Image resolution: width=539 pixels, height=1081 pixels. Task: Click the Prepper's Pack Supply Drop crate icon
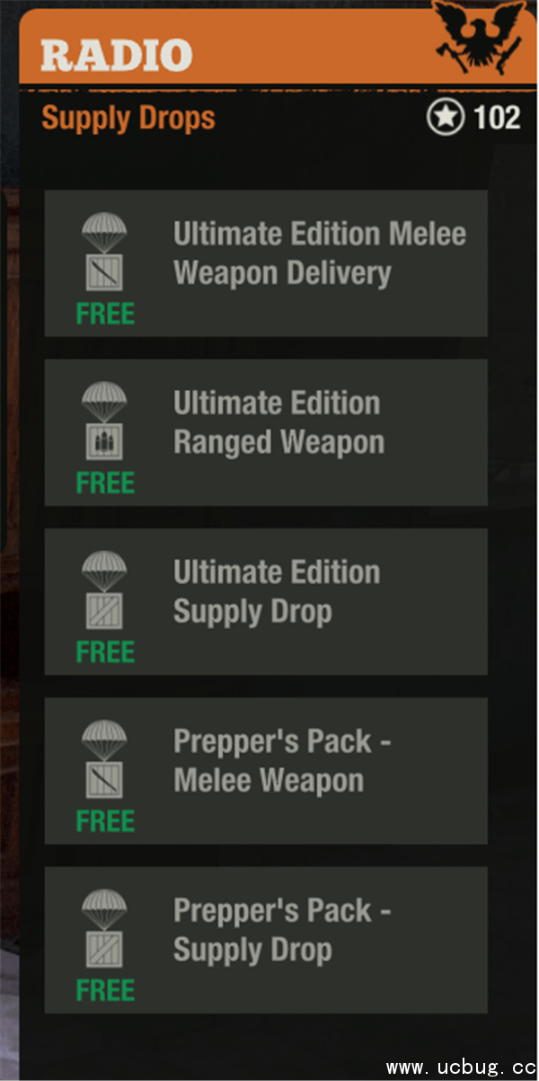pyautogui.click(x=105, y=928)
